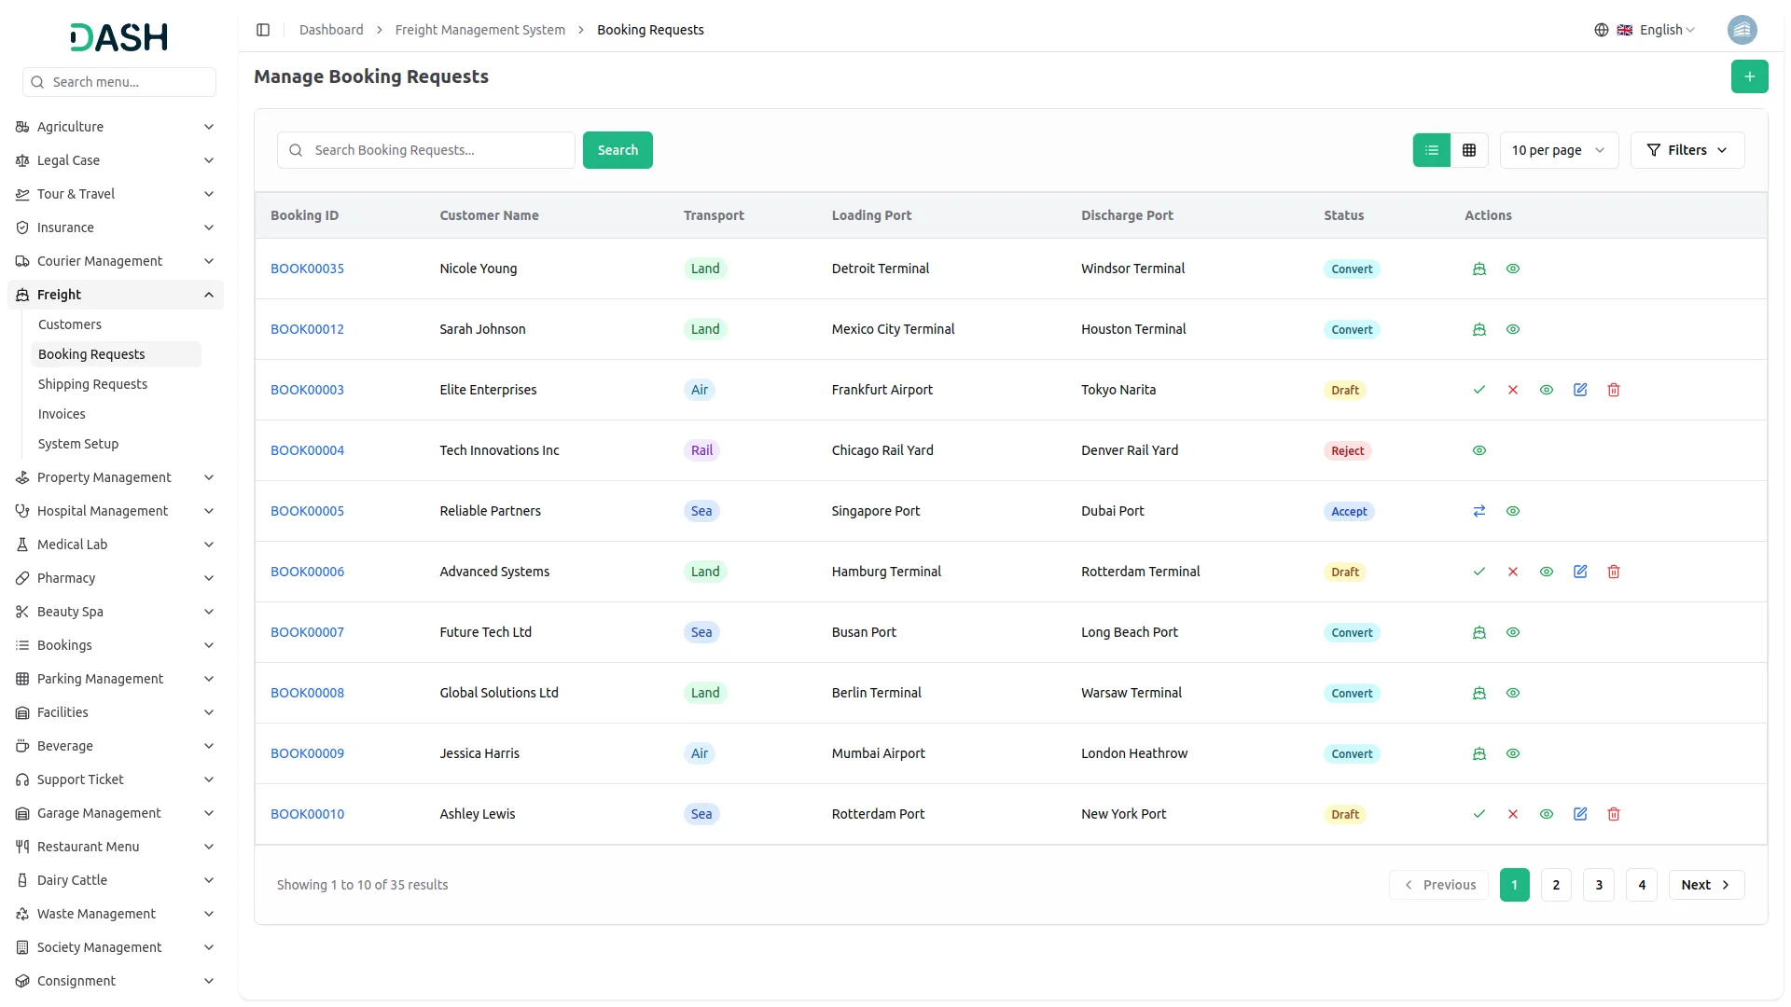1791x1007 pixels.
Task: Open booking BOOK00007 link
Action: click(307, 632)
